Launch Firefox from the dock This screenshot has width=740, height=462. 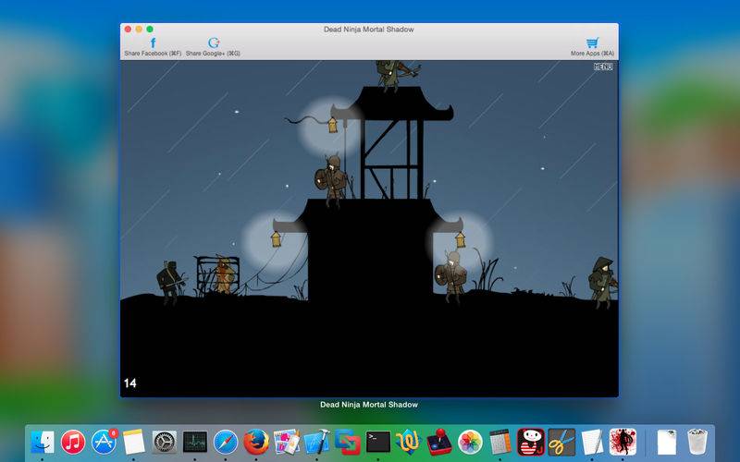[x=256, y=443]
